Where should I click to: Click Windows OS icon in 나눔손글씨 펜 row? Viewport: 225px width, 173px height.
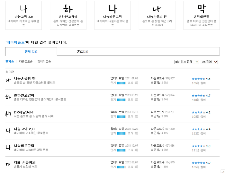(x=136, y=83)
